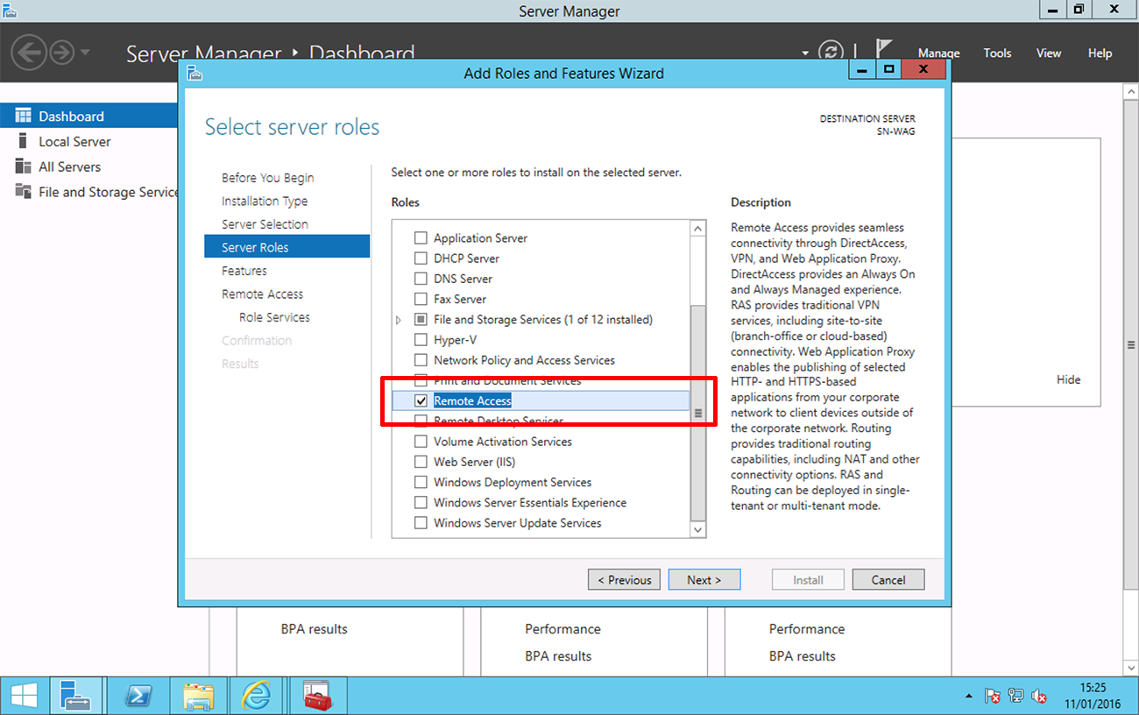Launch Internet Explorer from the taskbar

257,696
